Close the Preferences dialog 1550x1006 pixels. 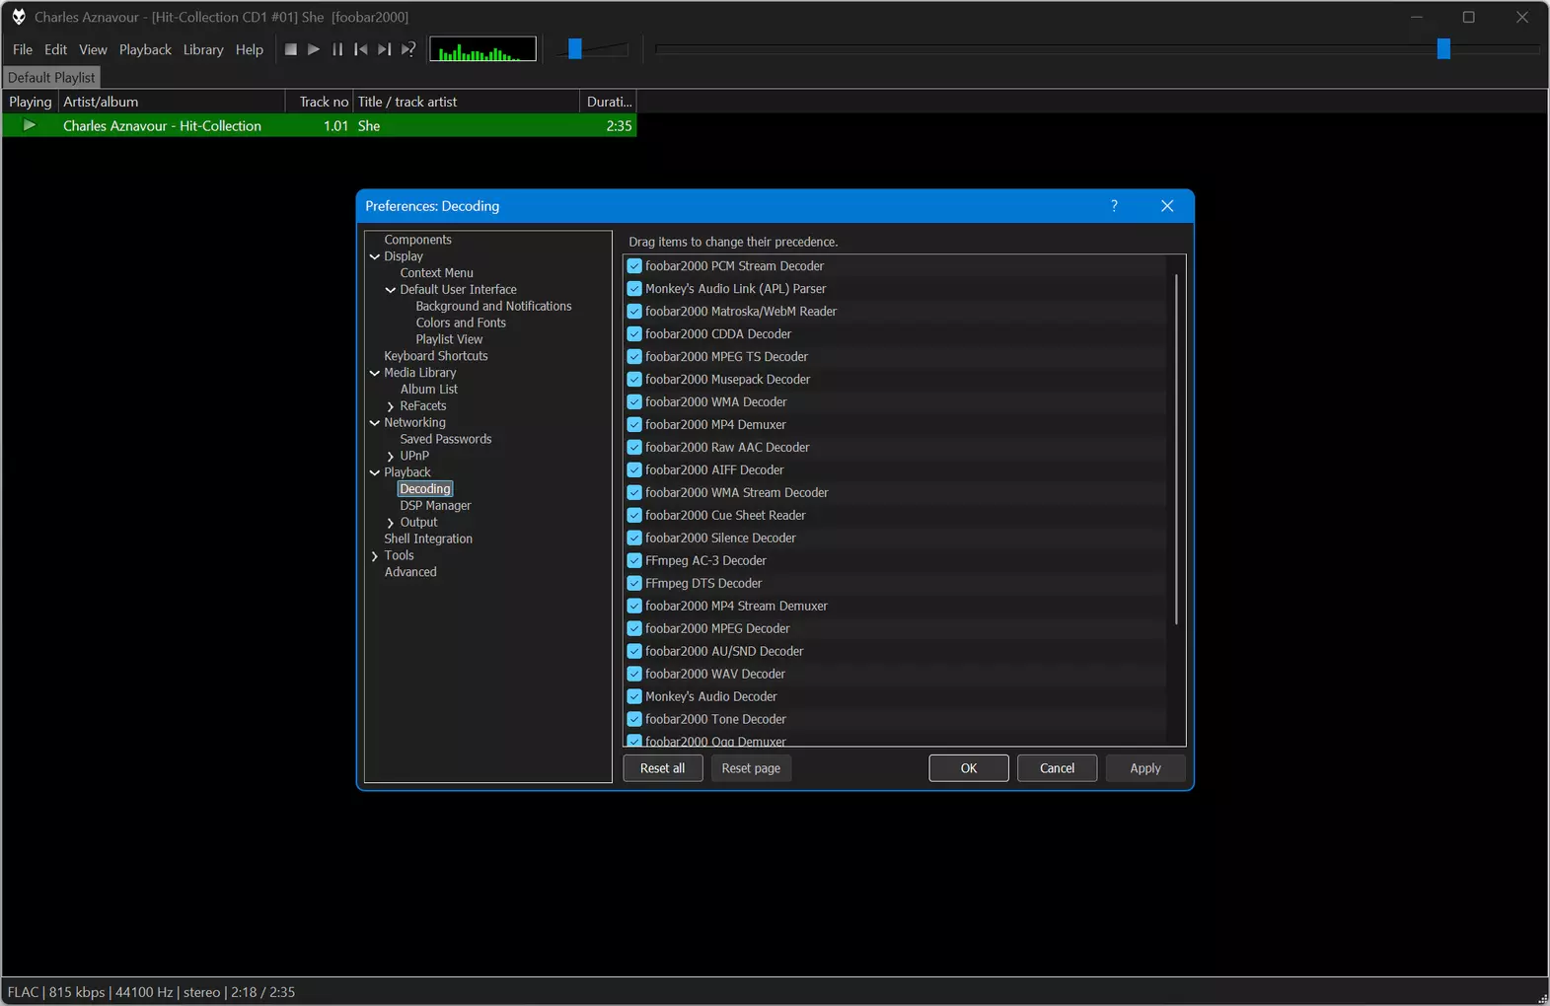pos(1167,205)
